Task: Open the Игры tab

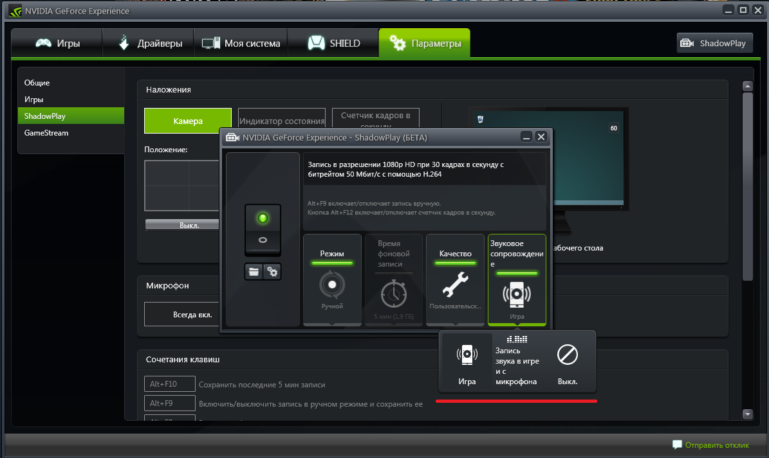Action: (x=57, y=43)
